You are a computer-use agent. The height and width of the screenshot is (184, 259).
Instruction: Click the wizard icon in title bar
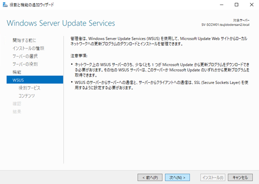pos(5,5)
